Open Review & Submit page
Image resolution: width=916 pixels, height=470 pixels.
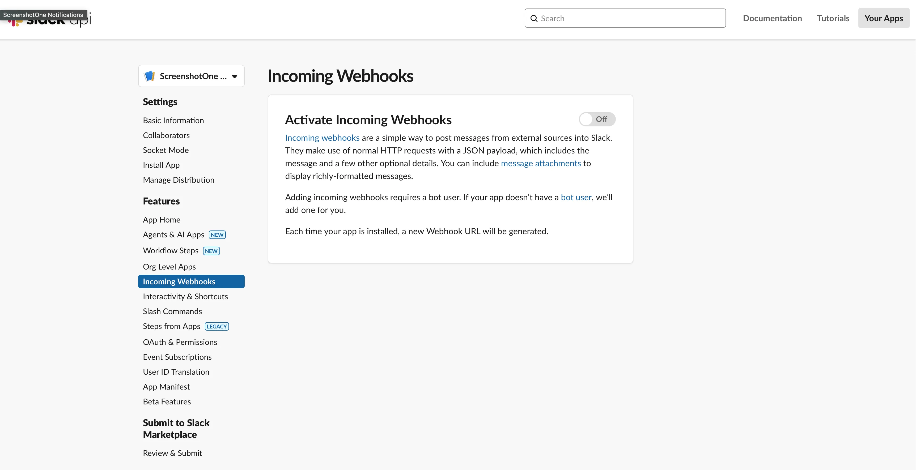click(x=172, y=453)
